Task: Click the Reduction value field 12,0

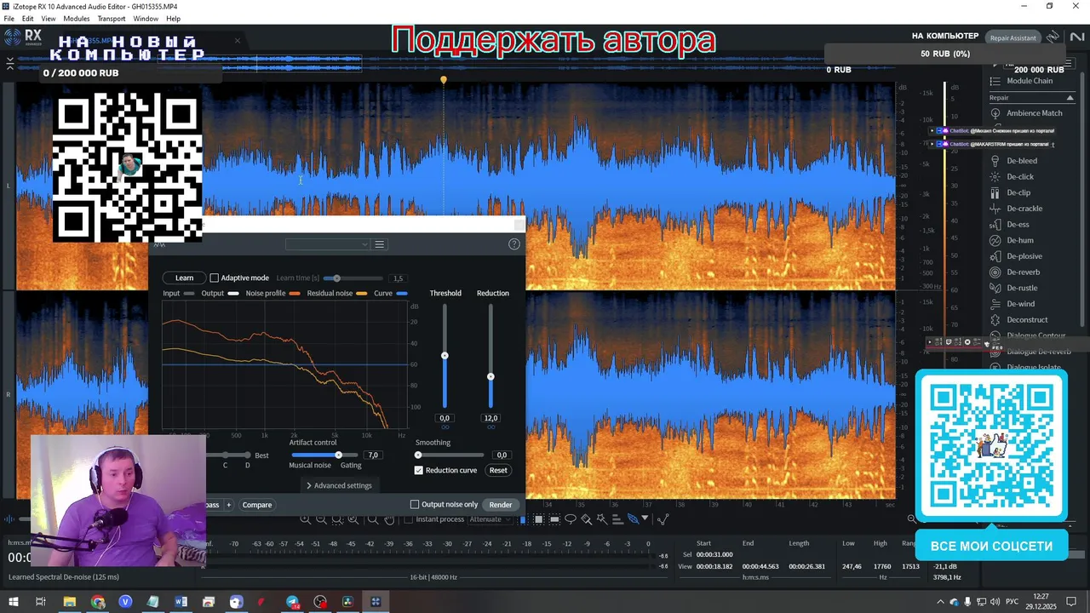Action: [x=490, y=418]
